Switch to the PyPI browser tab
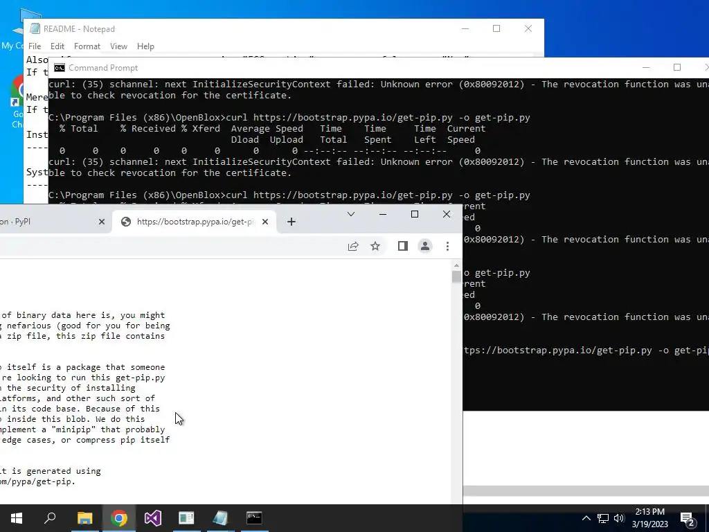Screen dimensions: 709x532 (x=50, y=222)
